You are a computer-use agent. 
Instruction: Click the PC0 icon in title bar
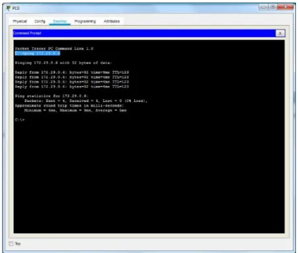pyautogui.click(x=9, y=8)
